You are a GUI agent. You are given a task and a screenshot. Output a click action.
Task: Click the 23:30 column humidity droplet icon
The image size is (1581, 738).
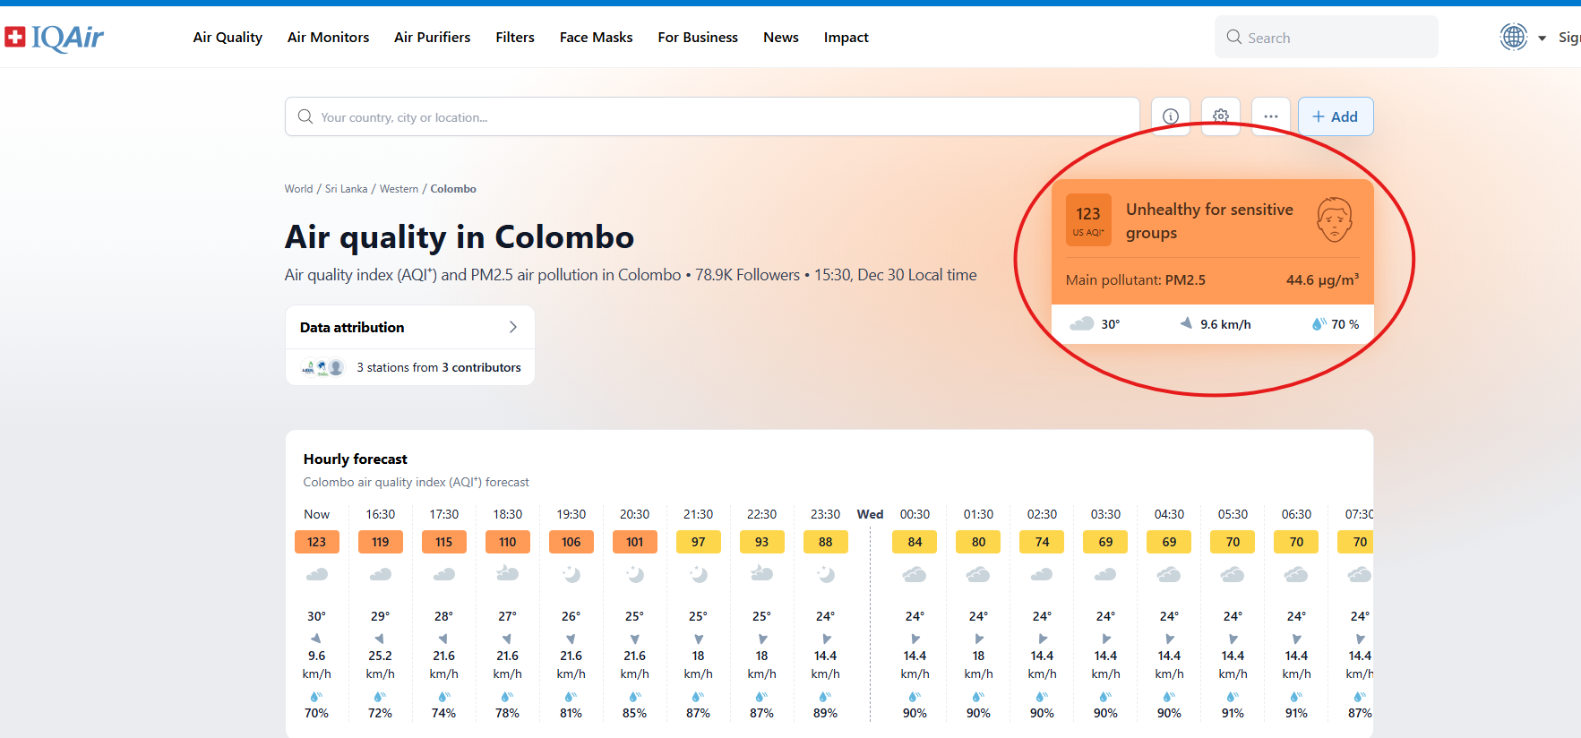pos(825,696)
